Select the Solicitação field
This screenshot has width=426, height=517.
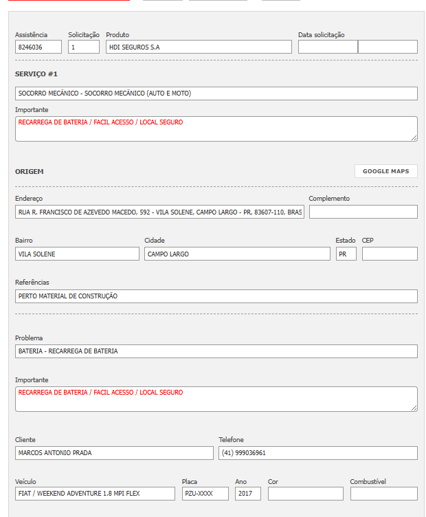84,47
